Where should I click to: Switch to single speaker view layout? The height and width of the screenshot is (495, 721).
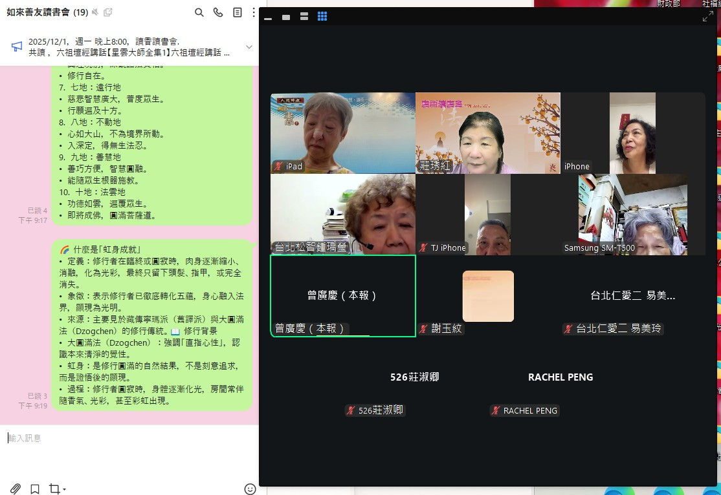point(286,17)
